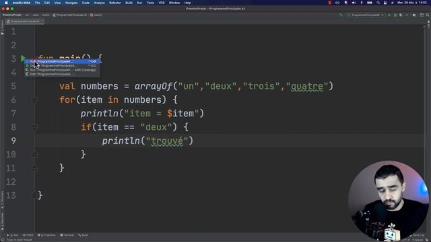Viewport: 431px width, 242px height.
Task: Click the Debug bug icon in toolbar
Action: [395, 15]
